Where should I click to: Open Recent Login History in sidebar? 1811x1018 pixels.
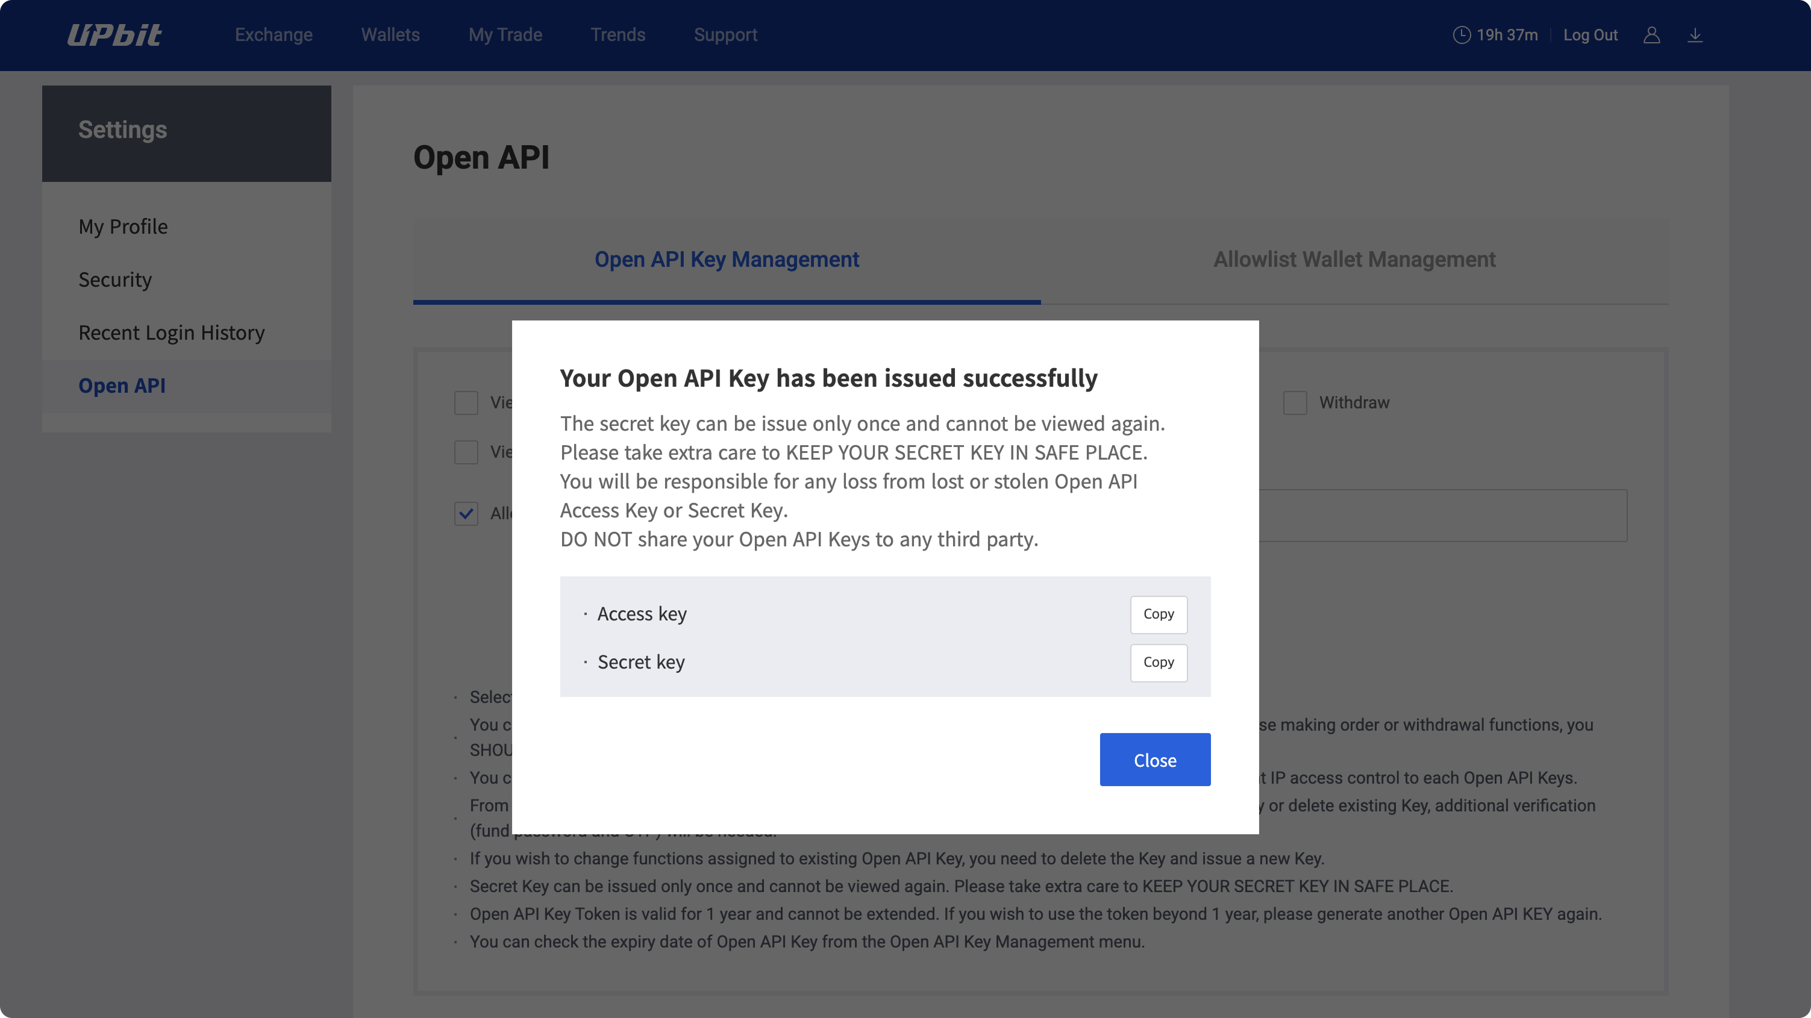172,333
